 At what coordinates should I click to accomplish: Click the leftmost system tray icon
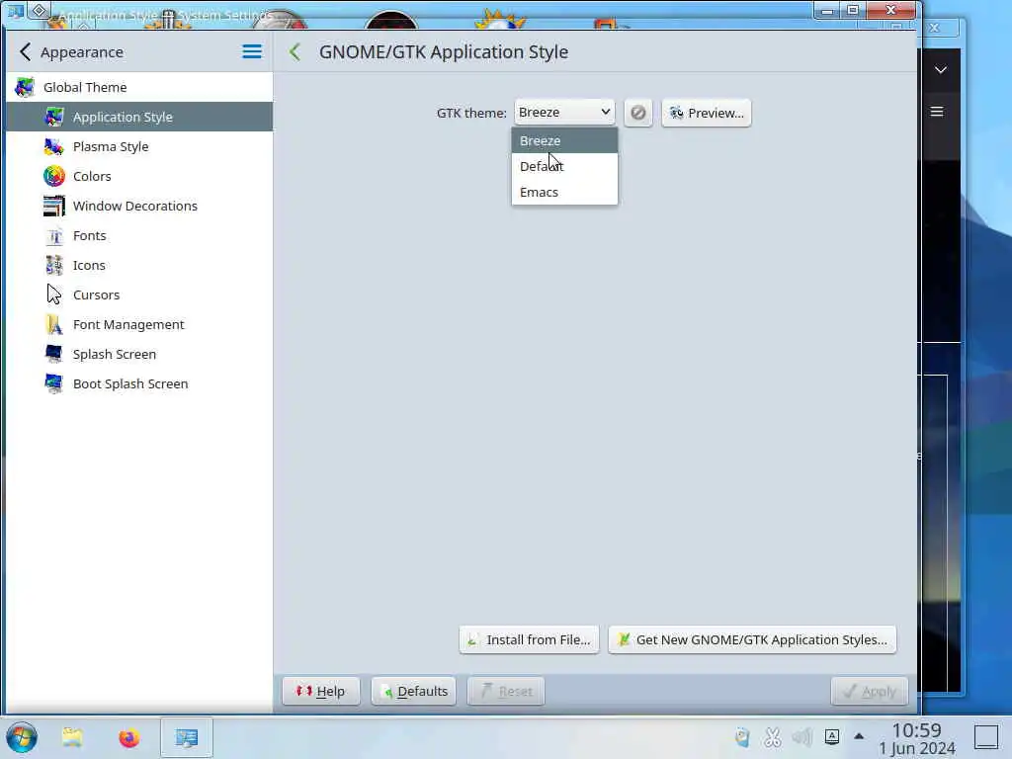coord(742,737)
